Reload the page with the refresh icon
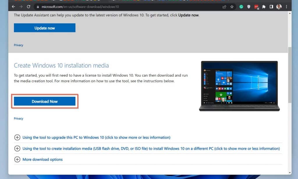Screen dimensions: 298x179 click(29, 7)
